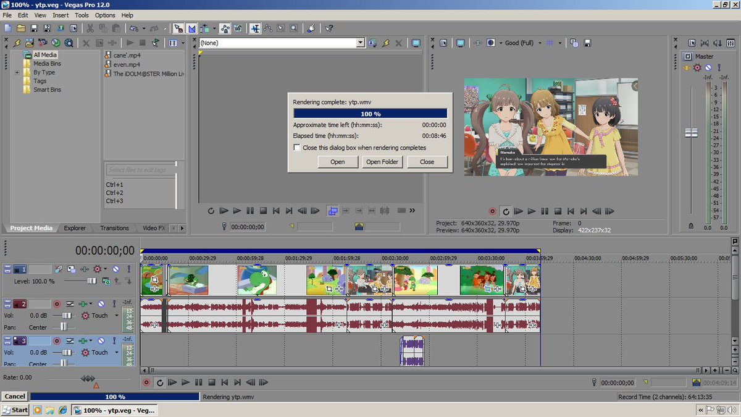Select the Zoom Edit tool
The width and height of the screenshot is (741, 417).
point(293,28)
